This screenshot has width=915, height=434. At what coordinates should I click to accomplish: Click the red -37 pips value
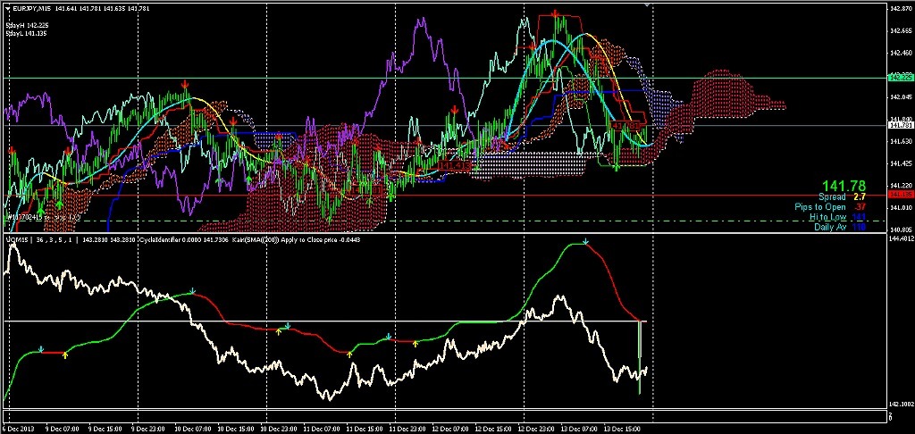(x=859, y=207)
